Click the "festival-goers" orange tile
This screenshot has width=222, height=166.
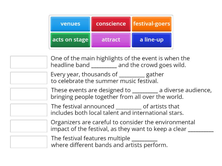pyautogui.click(x=152, y=24)
